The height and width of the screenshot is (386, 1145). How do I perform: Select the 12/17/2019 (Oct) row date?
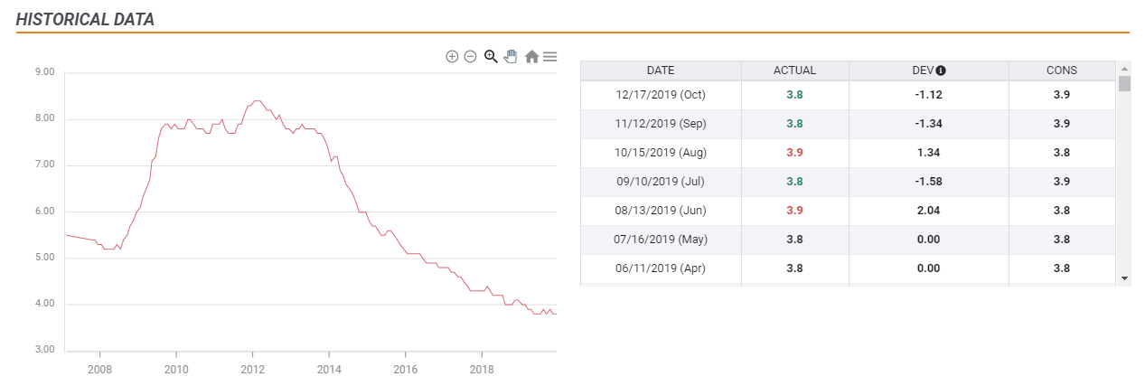point(660,95)
